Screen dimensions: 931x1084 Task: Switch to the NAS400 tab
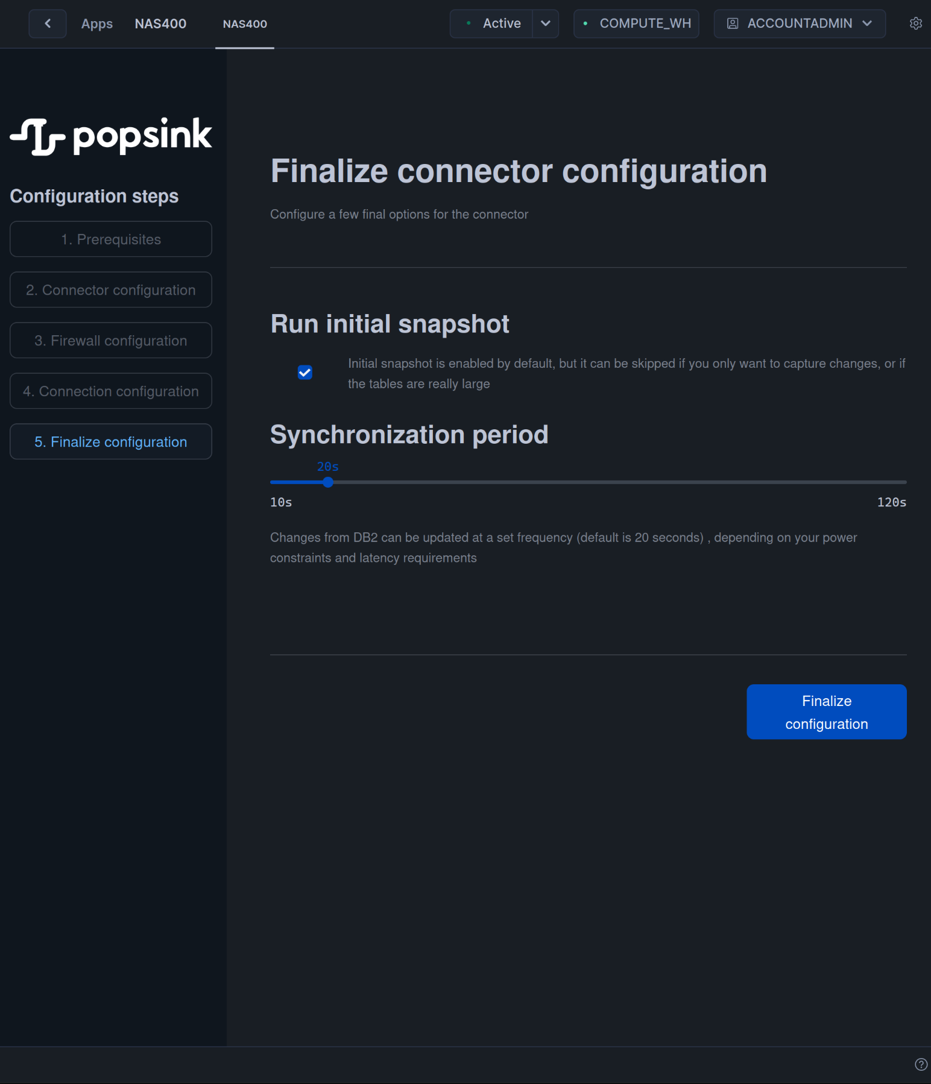coord(245,24)
